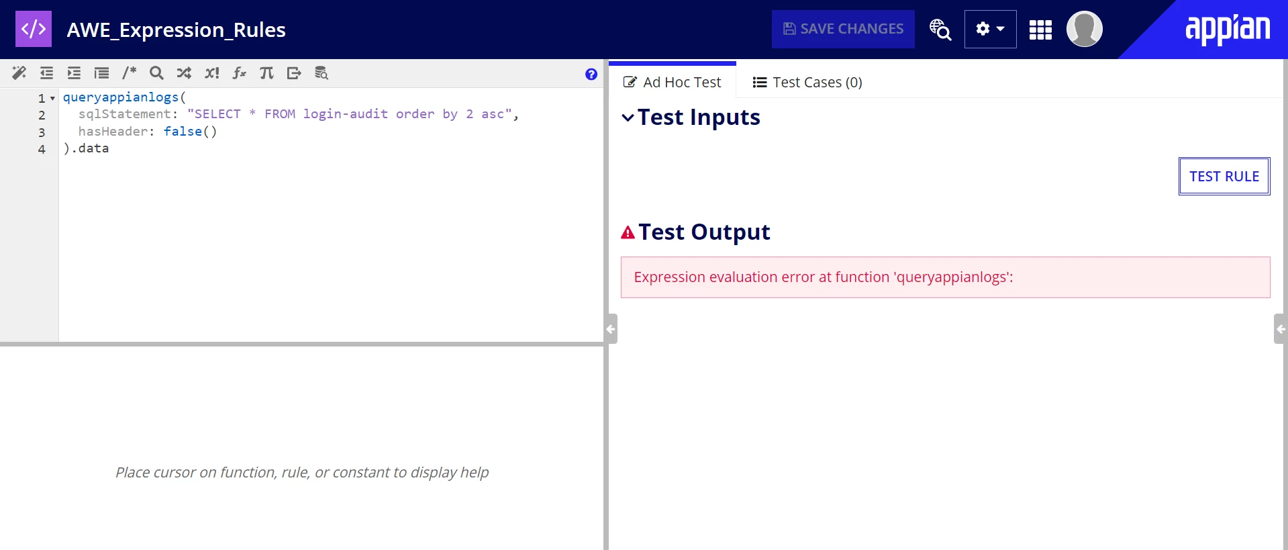The image size is (1288, 550).
Task: Click line number 2 in the gutter
Action: pos(42,116)
